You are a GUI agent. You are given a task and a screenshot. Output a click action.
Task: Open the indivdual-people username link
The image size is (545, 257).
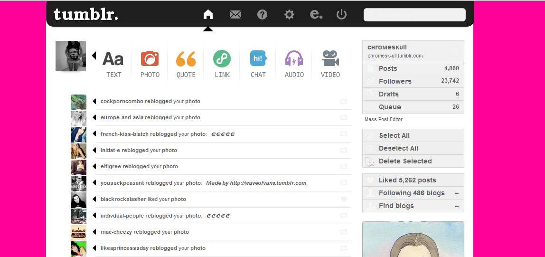click(x=122, y=216)
